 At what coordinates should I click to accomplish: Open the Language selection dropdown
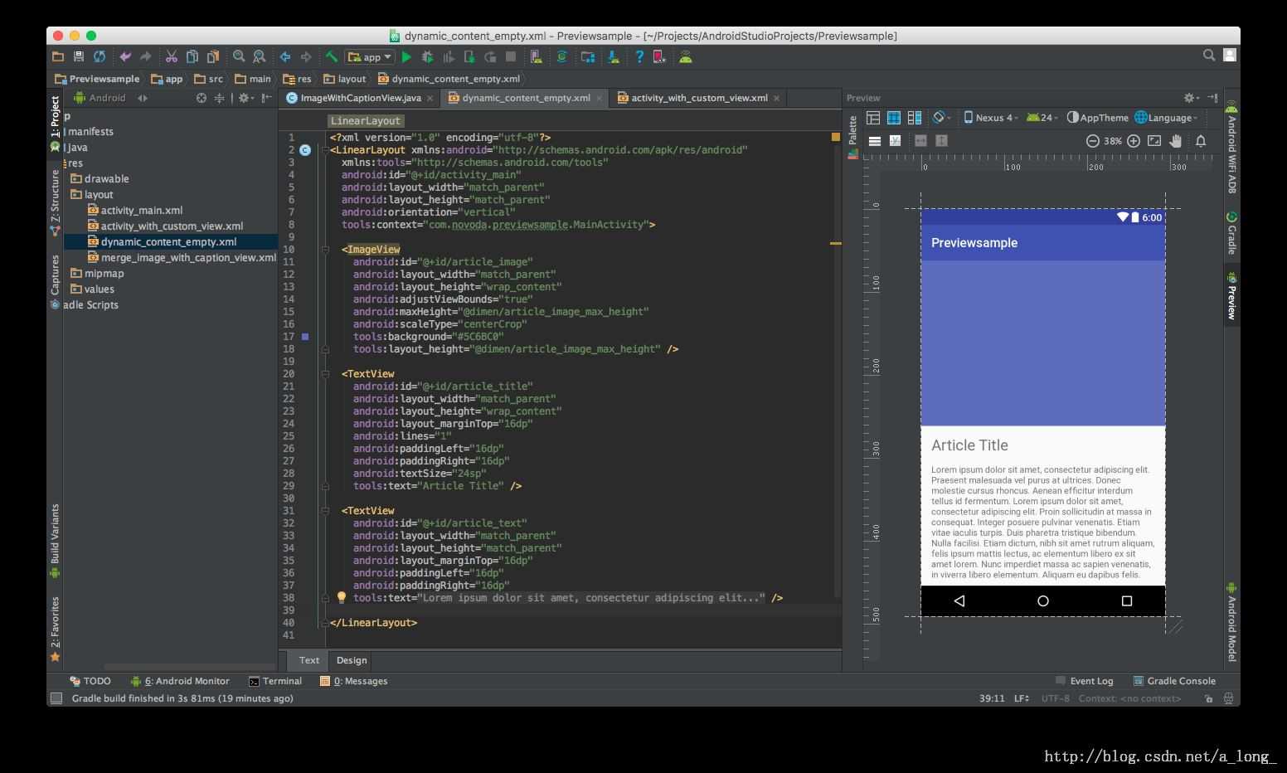(1167, 118)
